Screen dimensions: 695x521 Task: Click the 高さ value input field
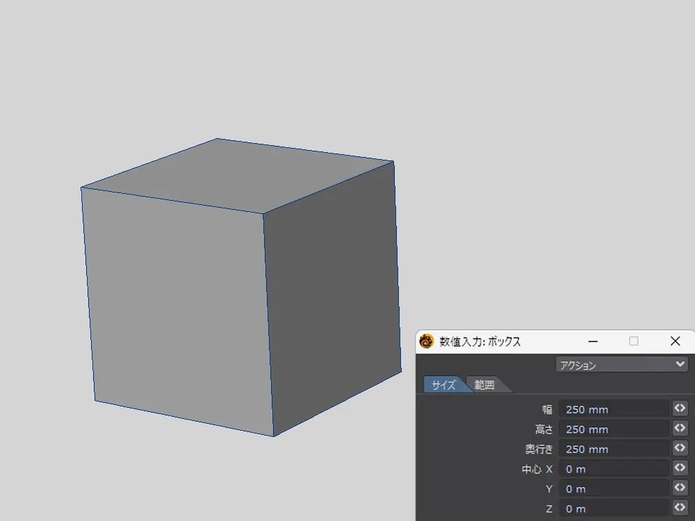coord(614,429)
